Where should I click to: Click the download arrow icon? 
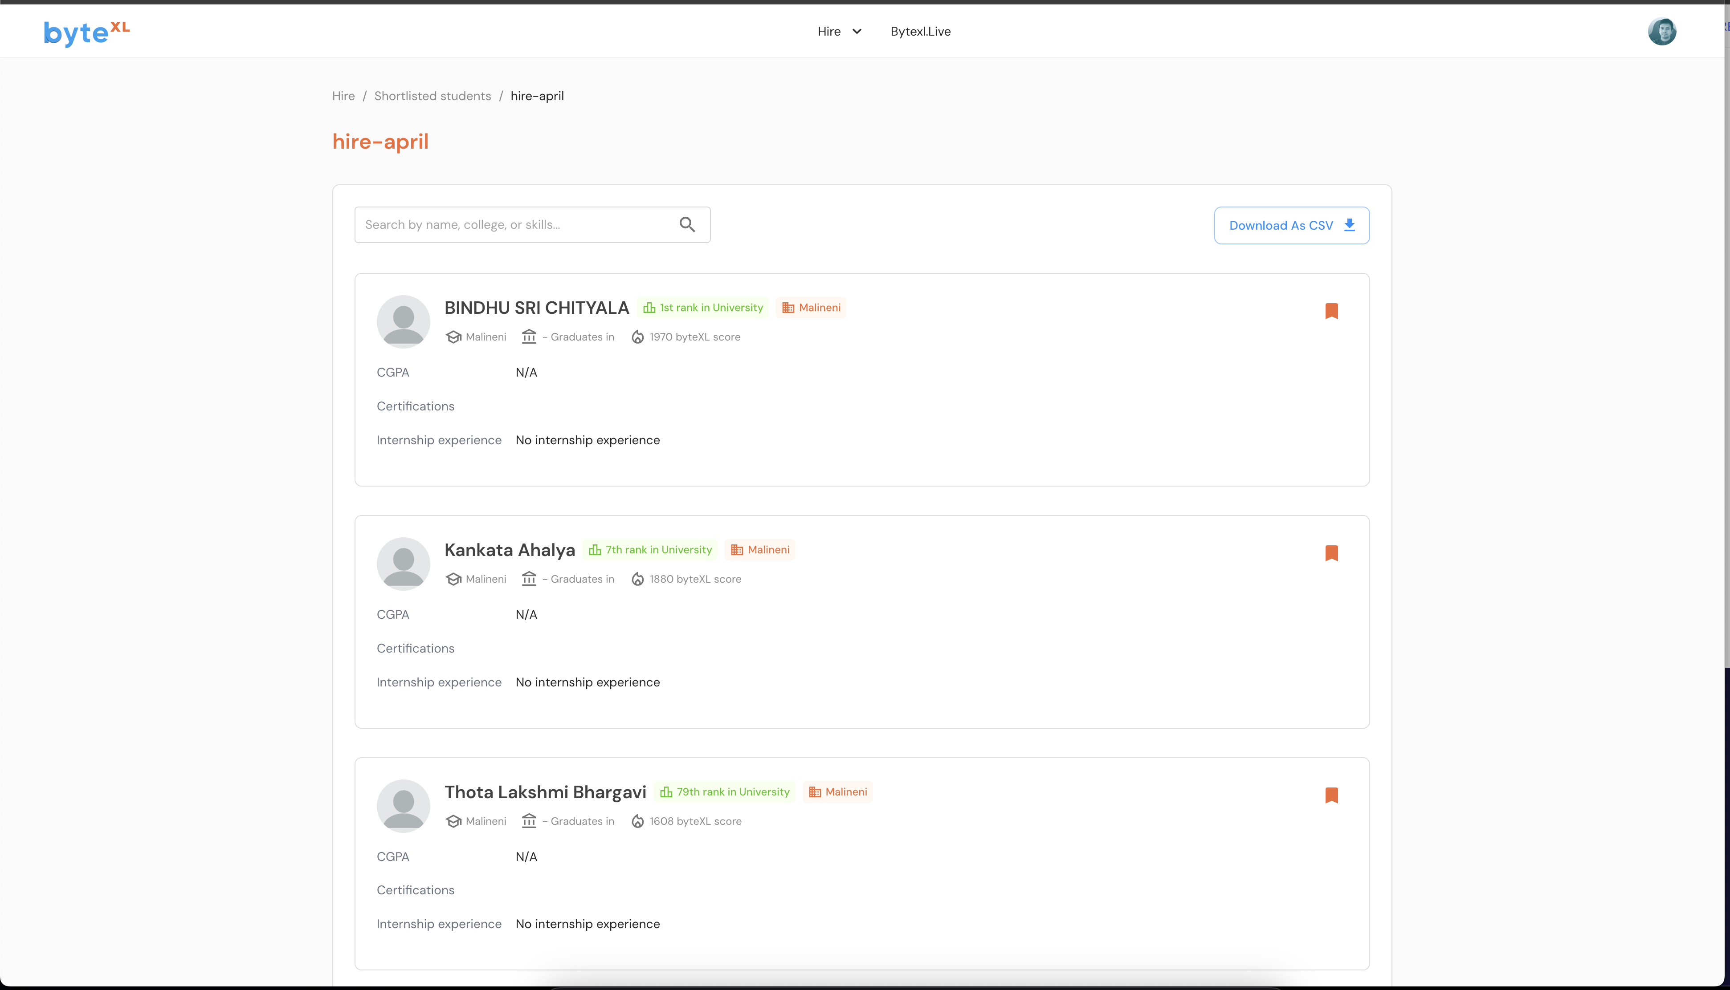pyautogui.click(x=1350, y=225)
